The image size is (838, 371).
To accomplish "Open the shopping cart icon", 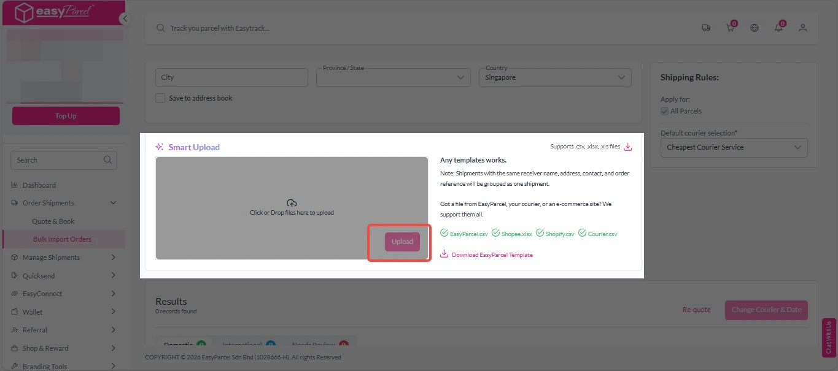I will click(730, 28).
